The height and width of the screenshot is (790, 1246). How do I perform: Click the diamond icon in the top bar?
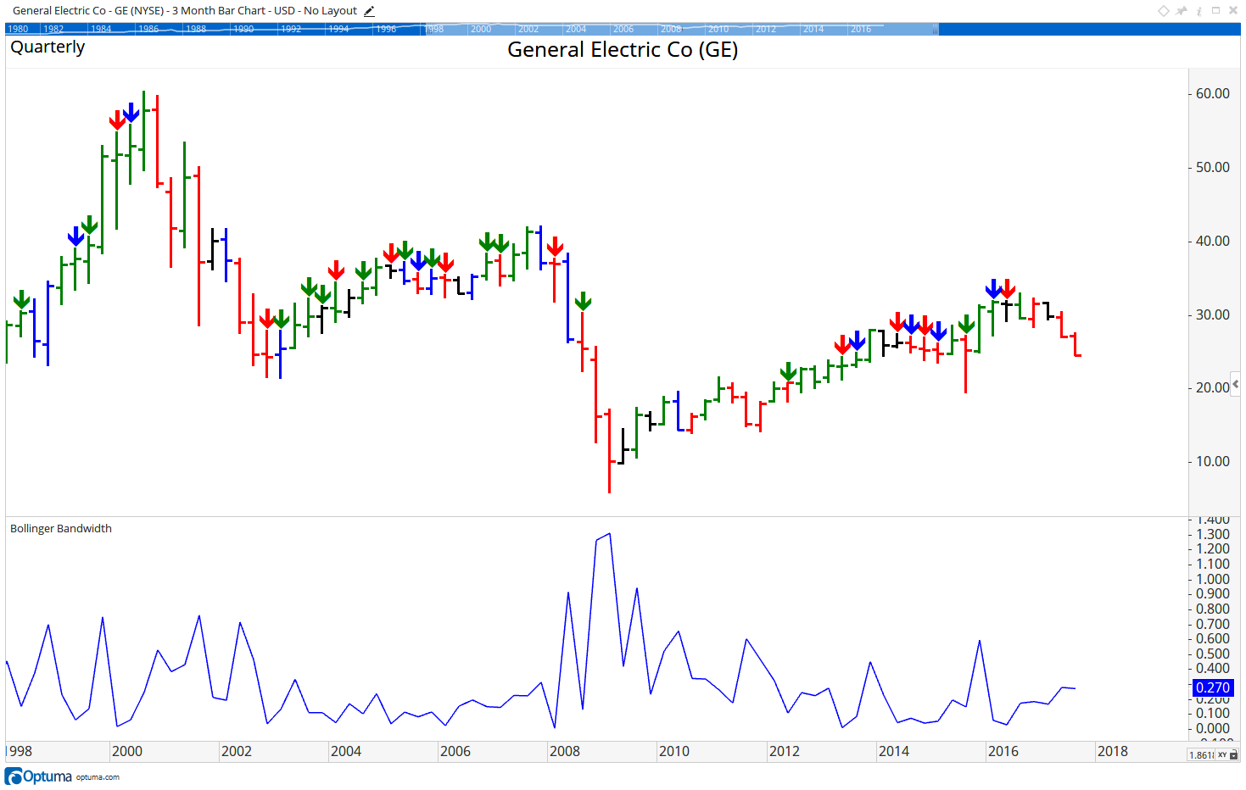pyautogui.click(x=1164, y=11)
